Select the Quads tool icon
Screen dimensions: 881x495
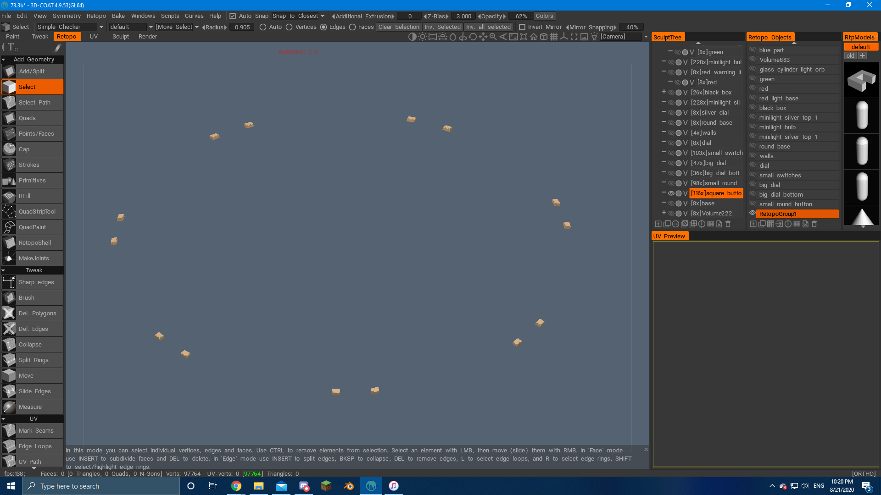click(x=9, y=118)
